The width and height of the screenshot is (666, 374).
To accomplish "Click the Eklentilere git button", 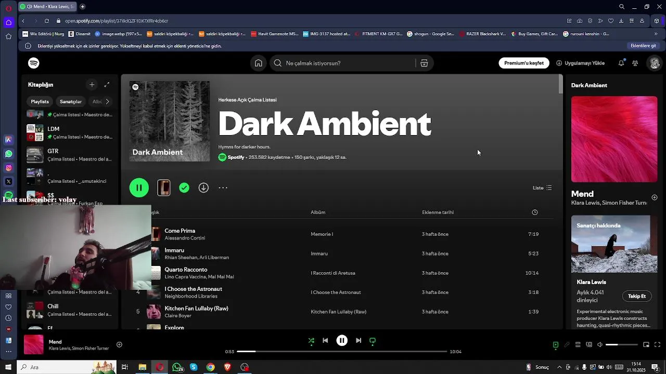I will pos(643,46).
